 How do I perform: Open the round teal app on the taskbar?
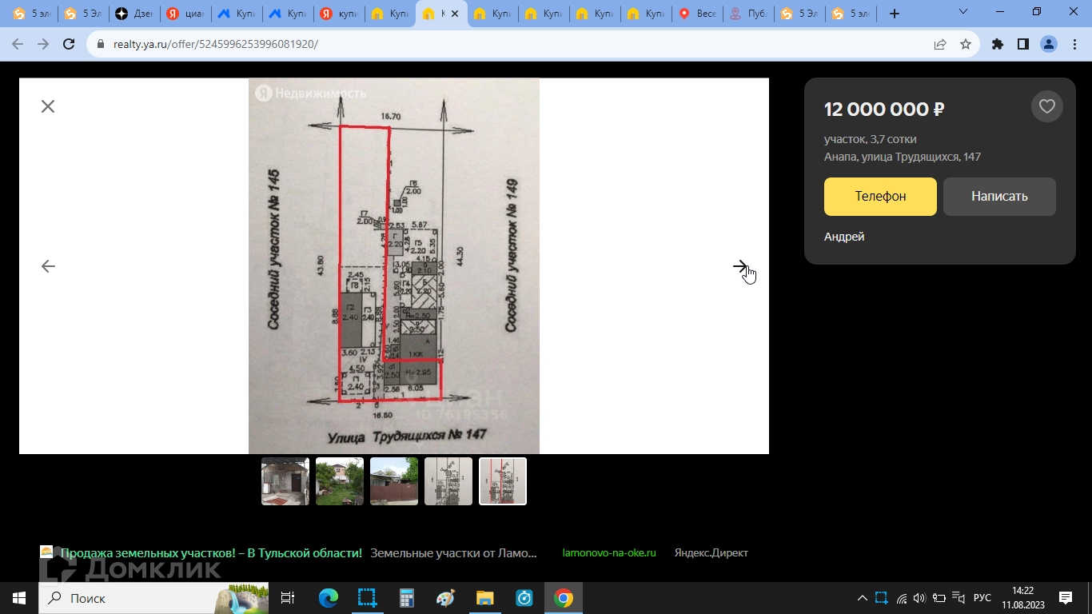pos(524,598)
